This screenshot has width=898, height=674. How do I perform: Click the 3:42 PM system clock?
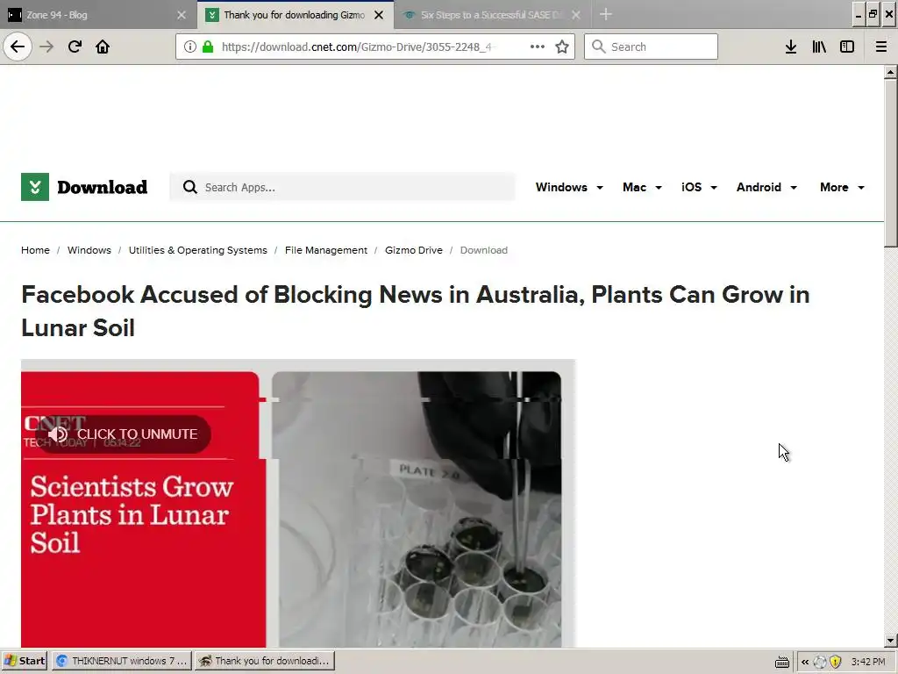coord(868,662)
